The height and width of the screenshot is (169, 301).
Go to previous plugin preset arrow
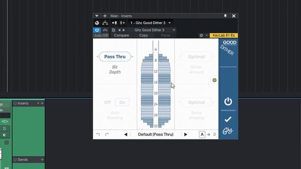(x=126, y=135)
